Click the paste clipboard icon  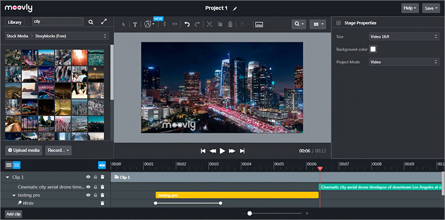(x=230, y=24)
